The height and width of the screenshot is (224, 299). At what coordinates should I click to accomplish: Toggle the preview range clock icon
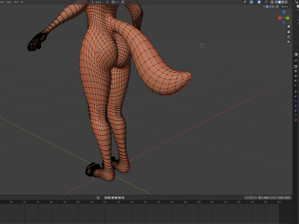coord(260,198)
